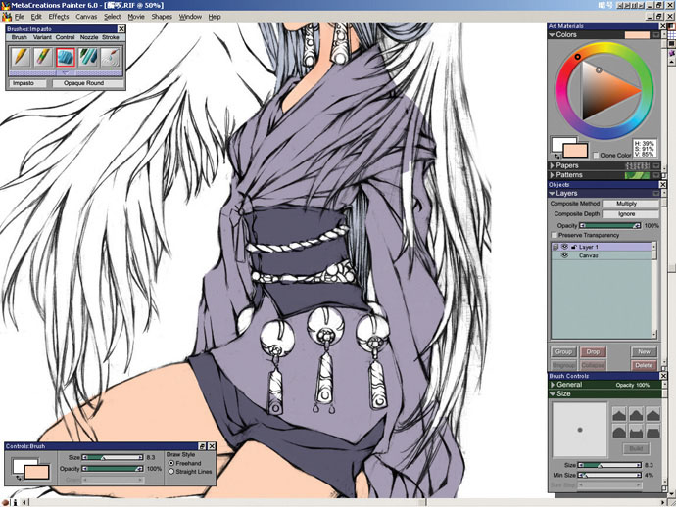Open the Stroke menu in Brushes palette
The image size is (676, 507).
tap(111, 37)
